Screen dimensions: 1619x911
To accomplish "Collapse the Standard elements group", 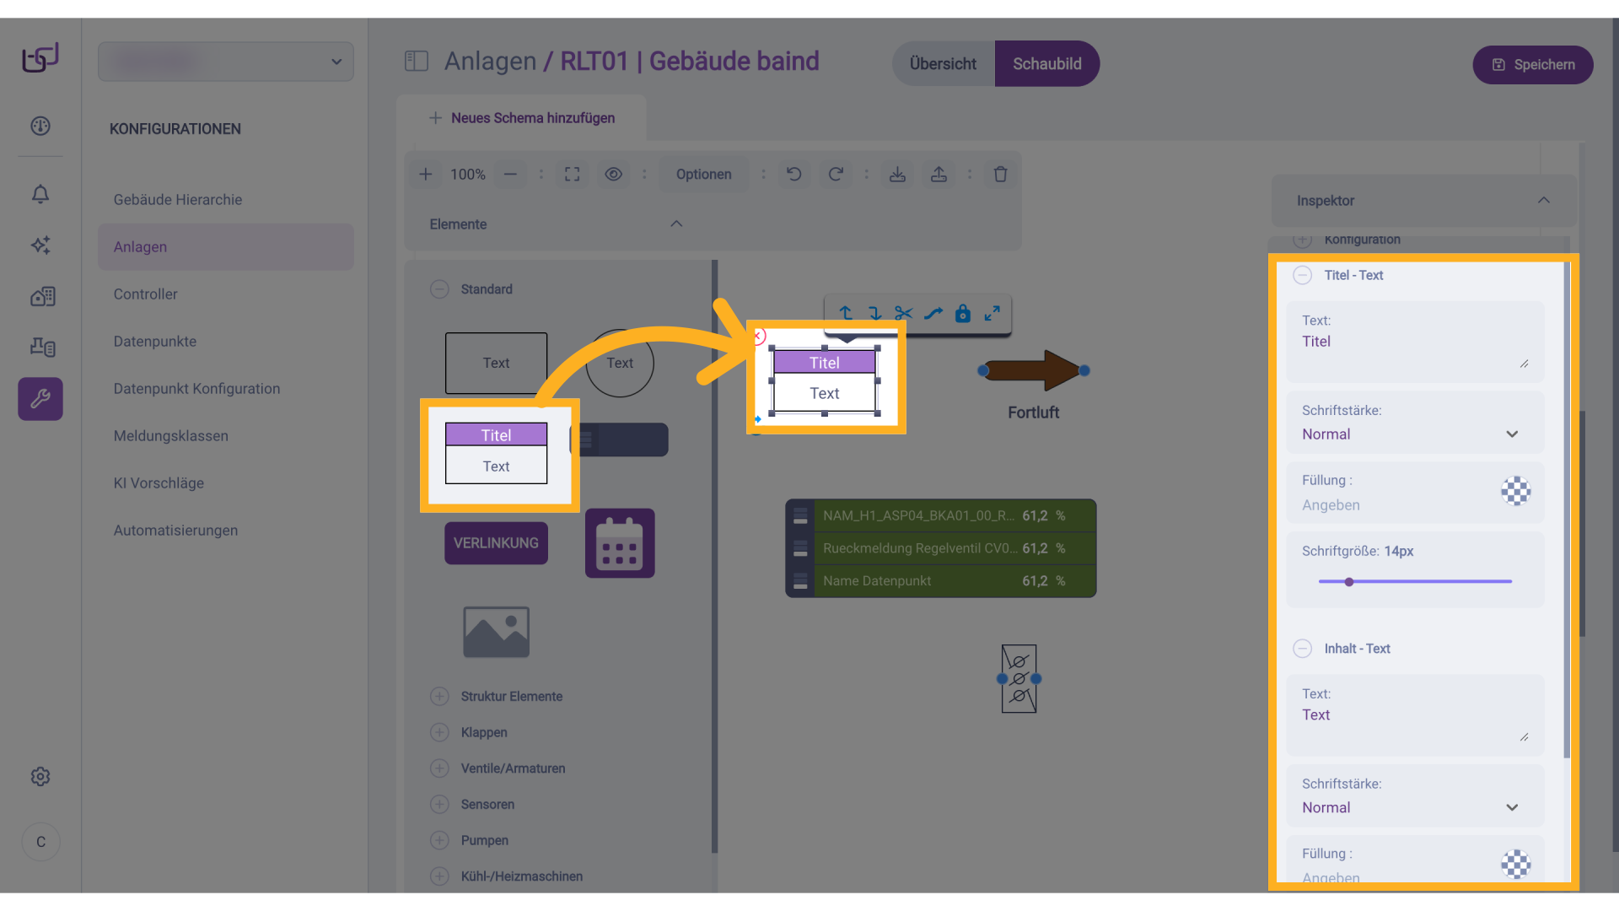I will pos(439,289).
